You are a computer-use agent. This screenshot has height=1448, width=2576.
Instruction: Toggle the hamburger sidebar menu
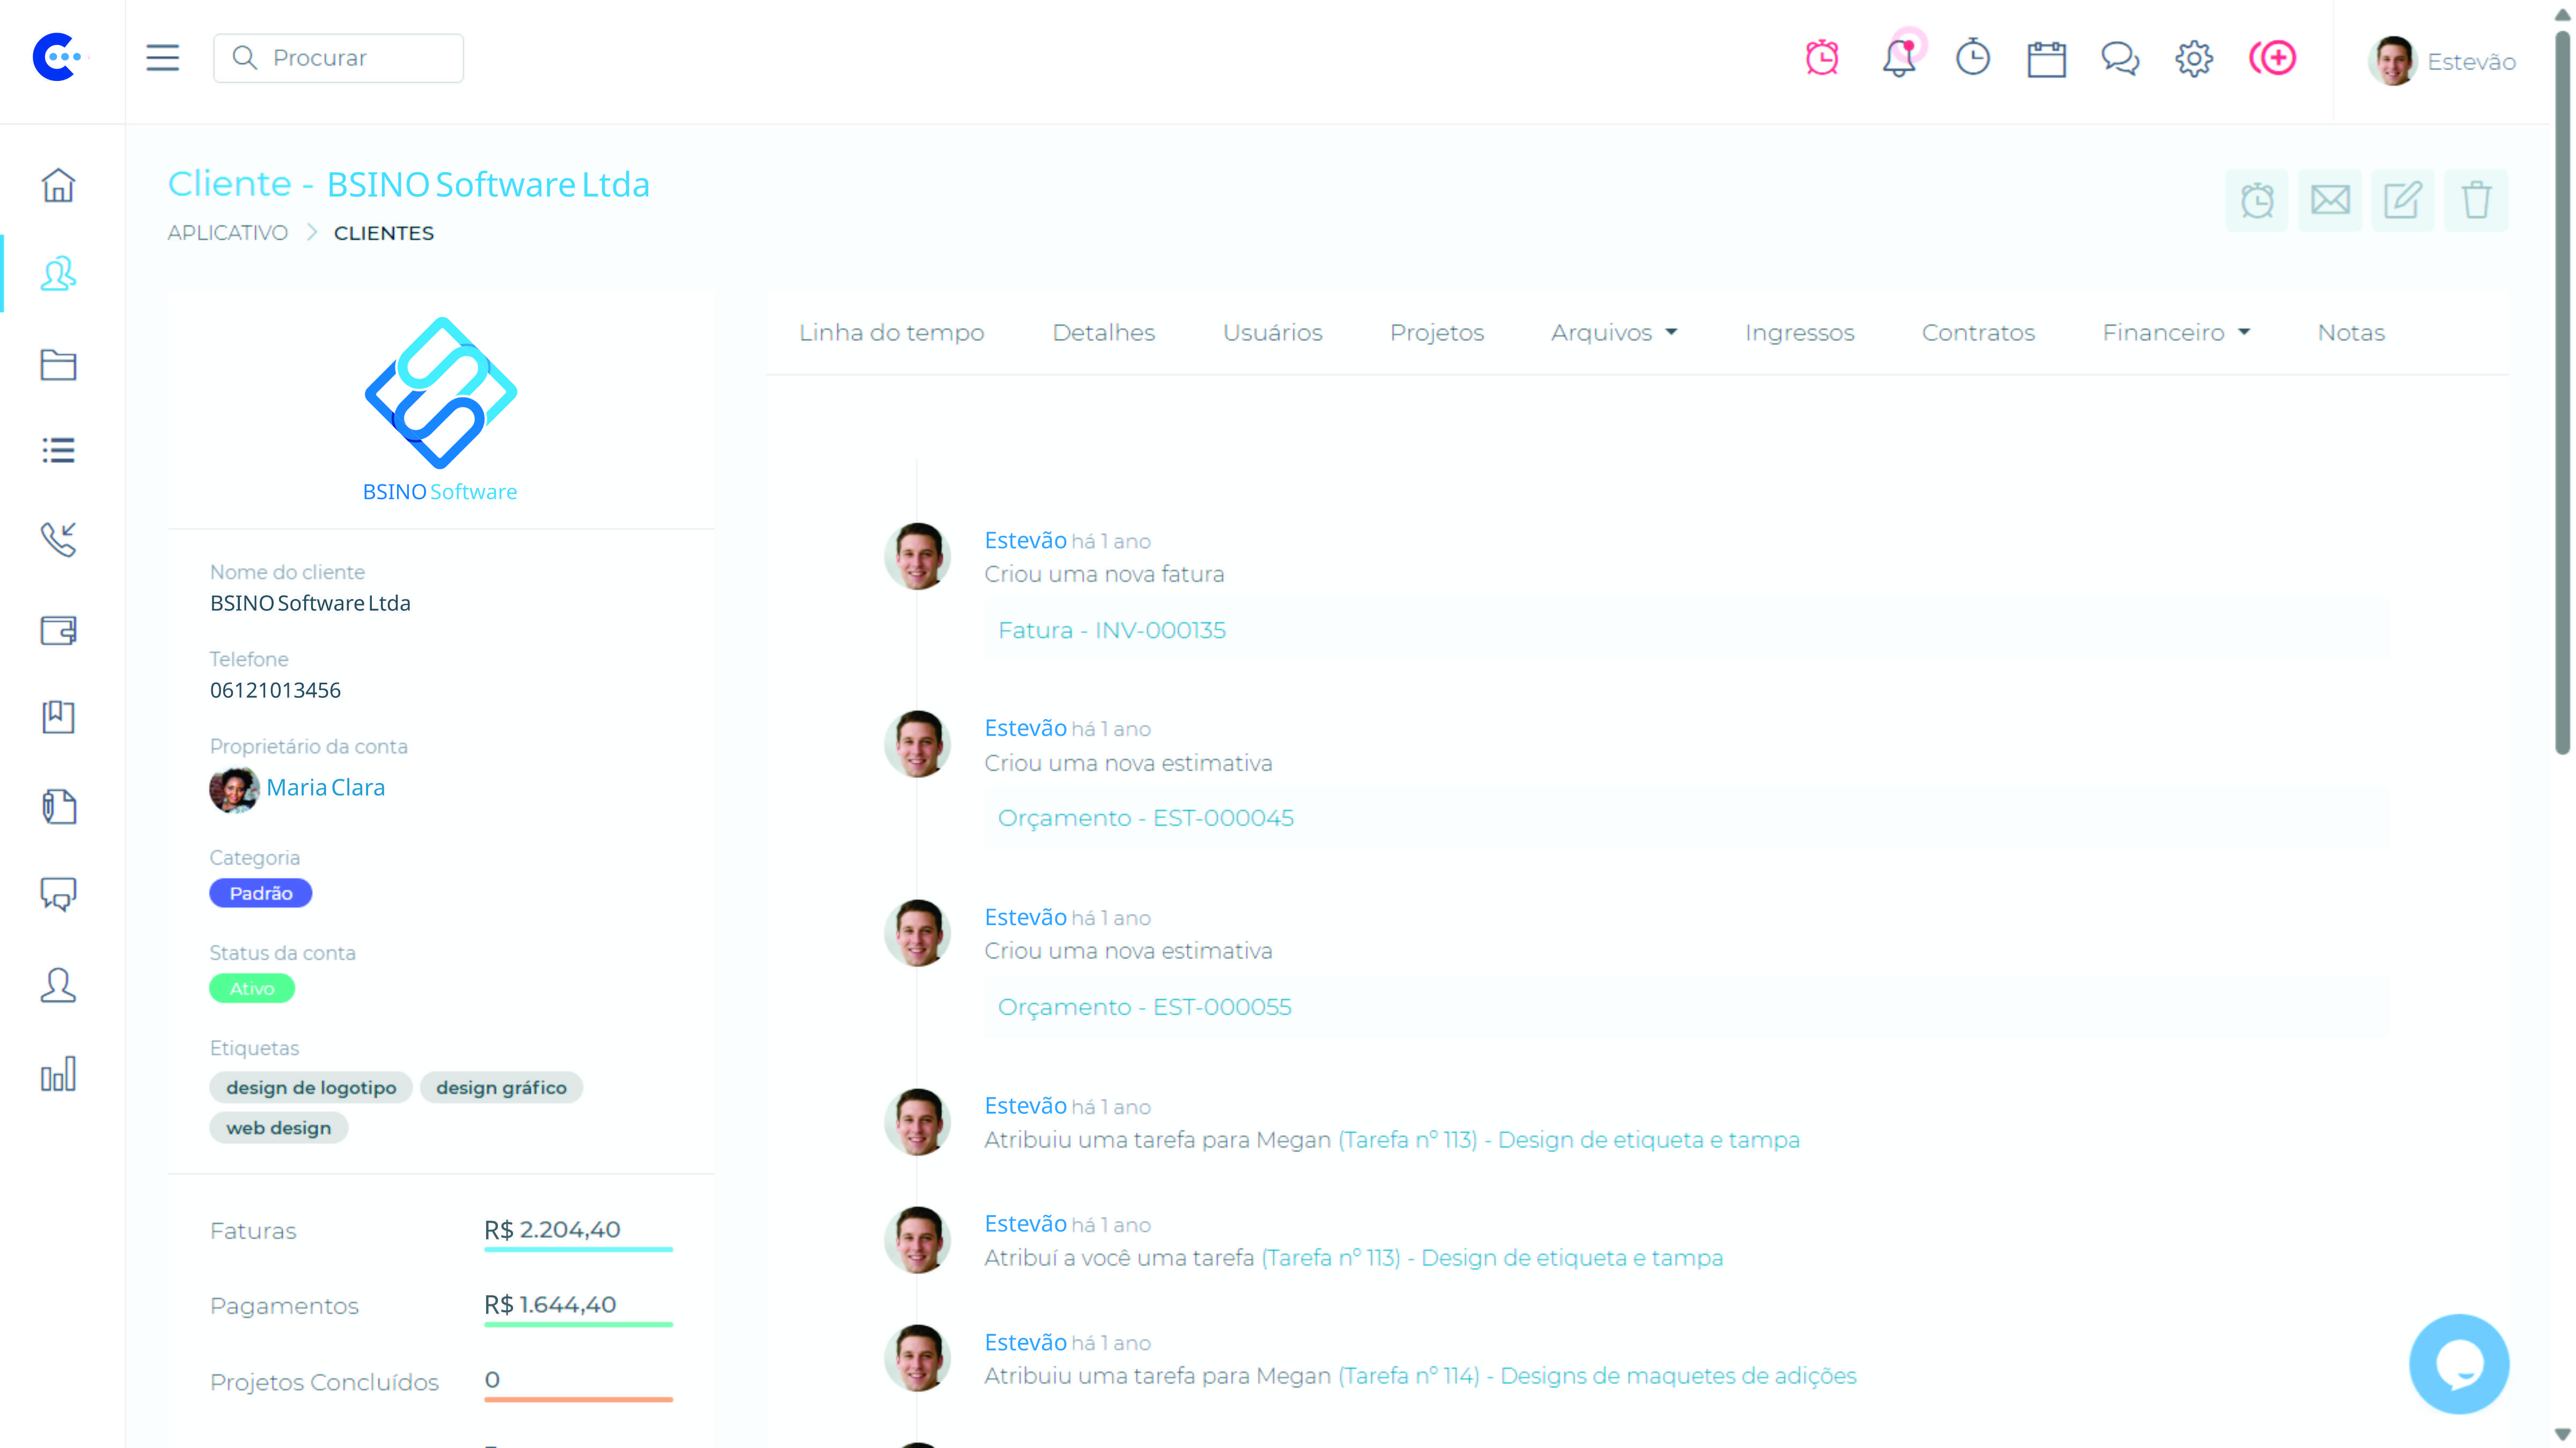pos(162,58)
